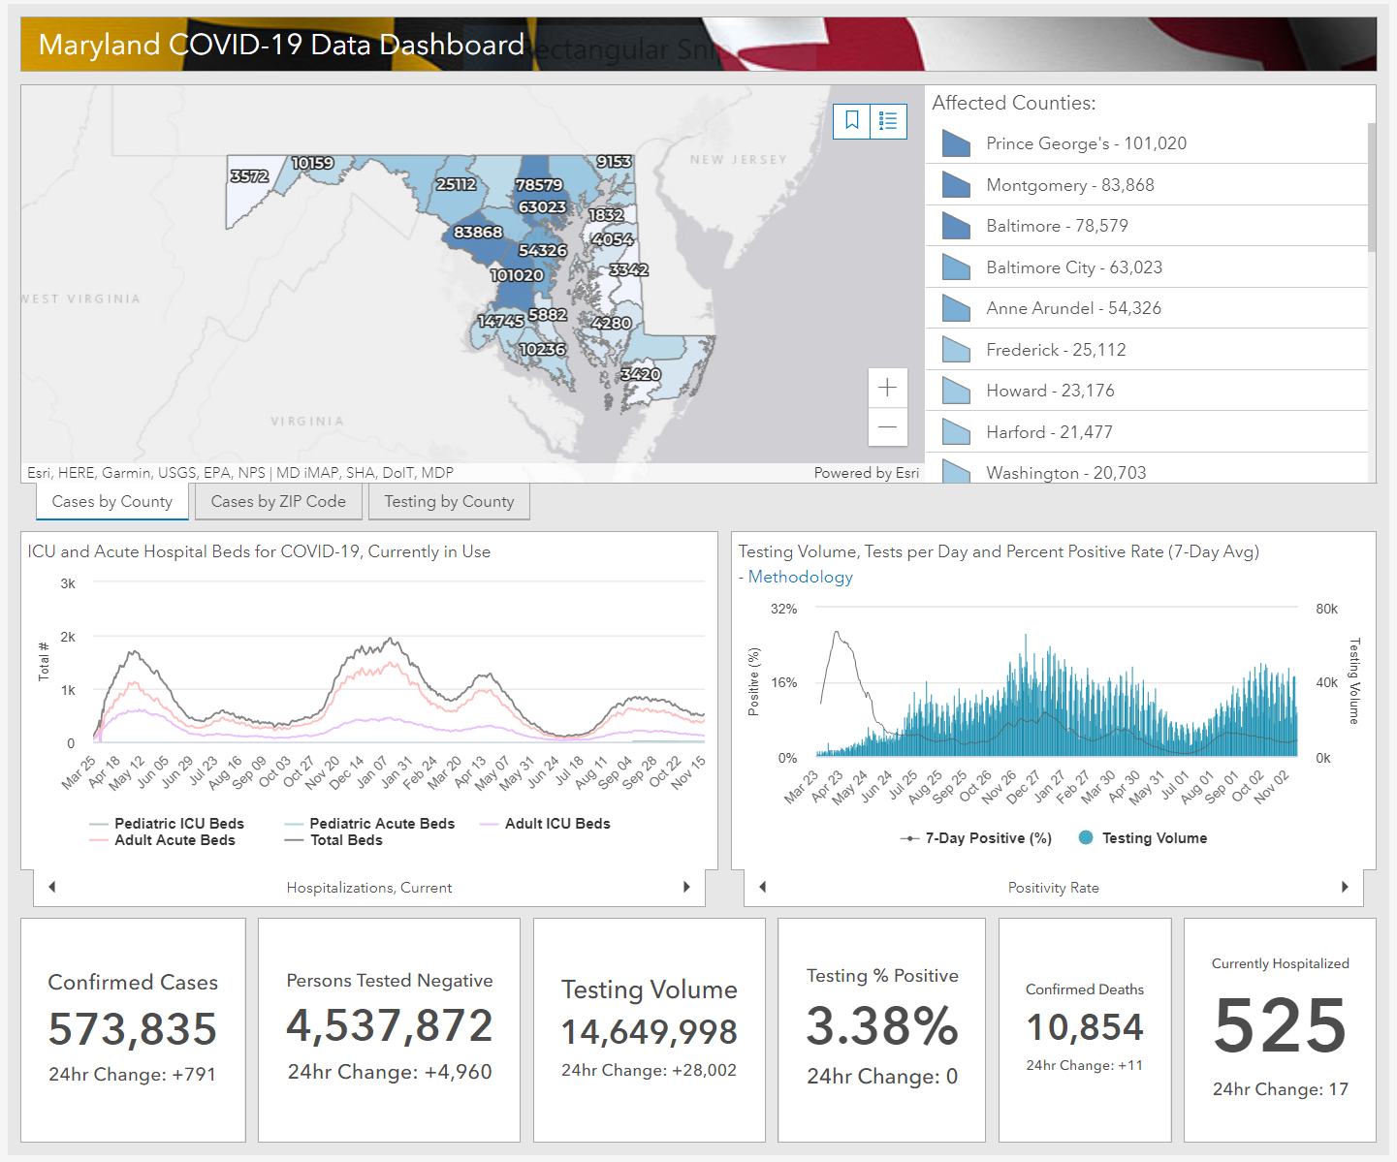Select Washington - 20,703 row
The height and width of the screenshot is (1162, 1397).
click(1147, 469)
